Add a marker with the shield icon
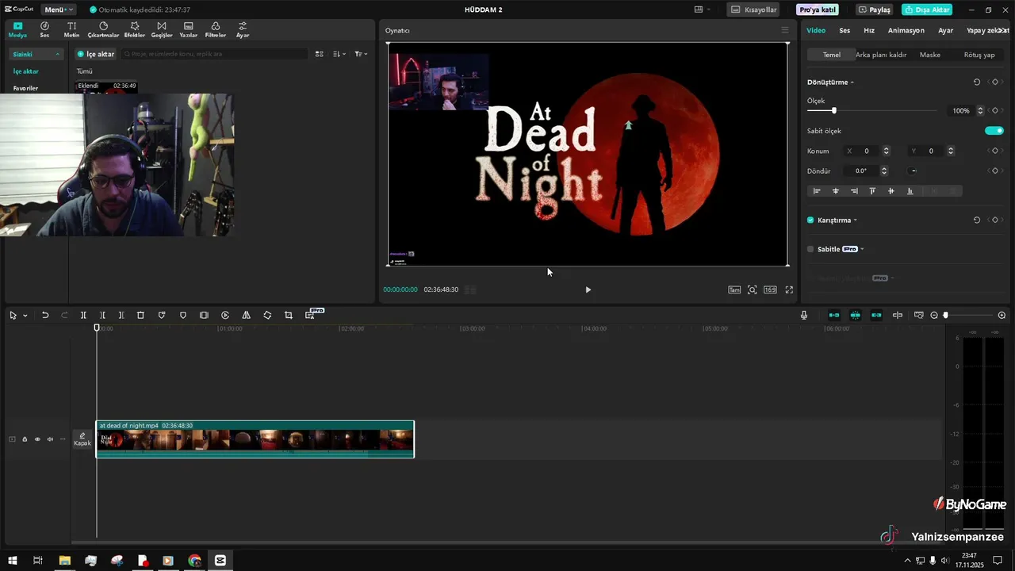The height and width of the screenshot is (571, 1015). (183, 315)
